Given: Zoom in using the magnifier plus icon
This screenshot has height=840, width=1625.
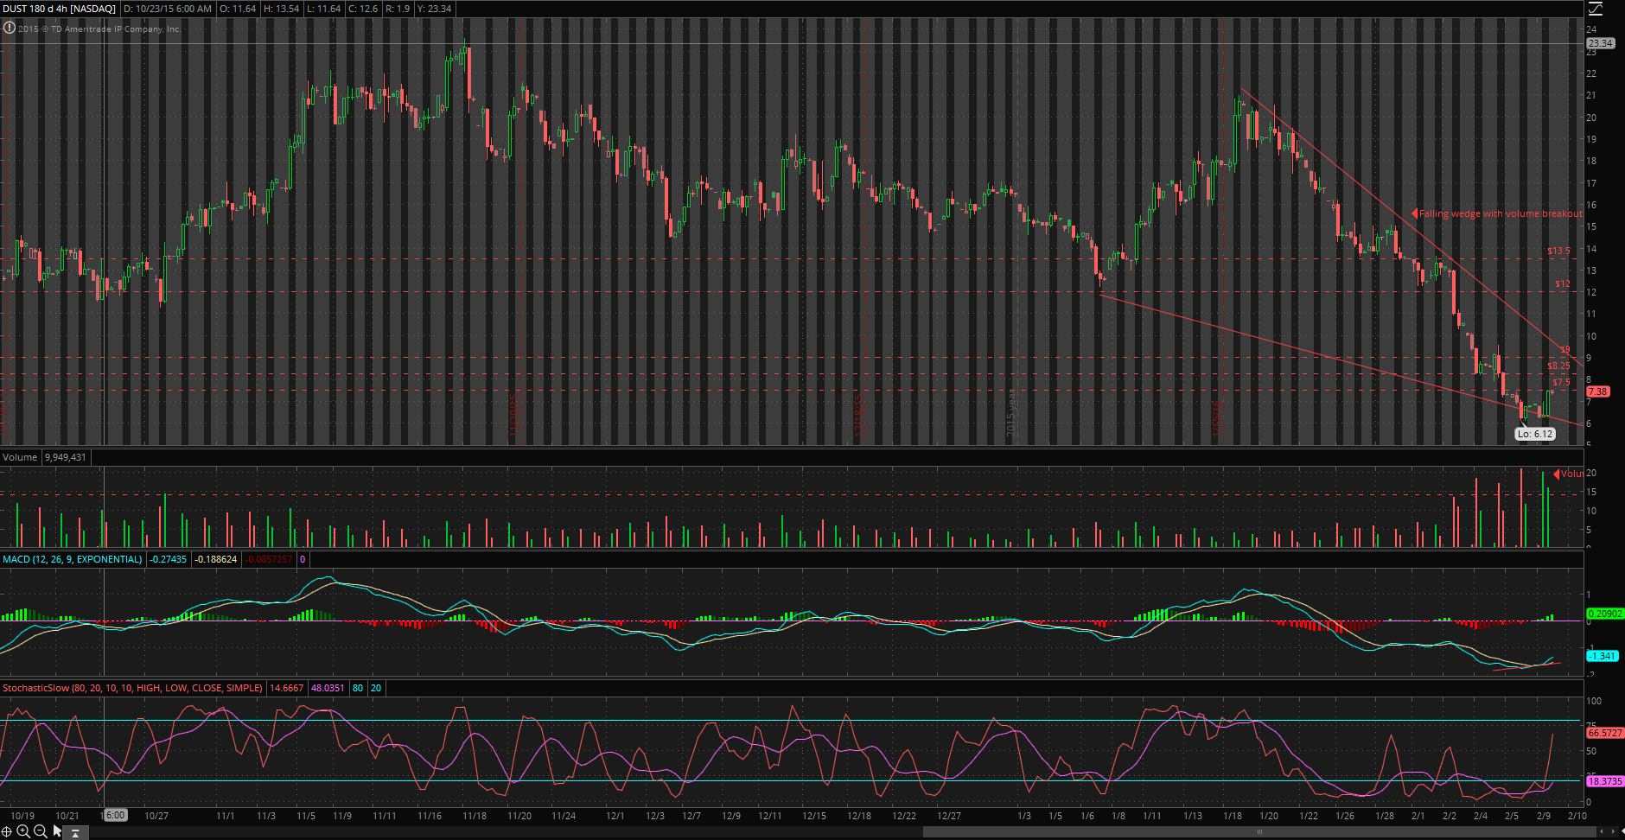Looking at the screenshot, I should tap(25, 832).
